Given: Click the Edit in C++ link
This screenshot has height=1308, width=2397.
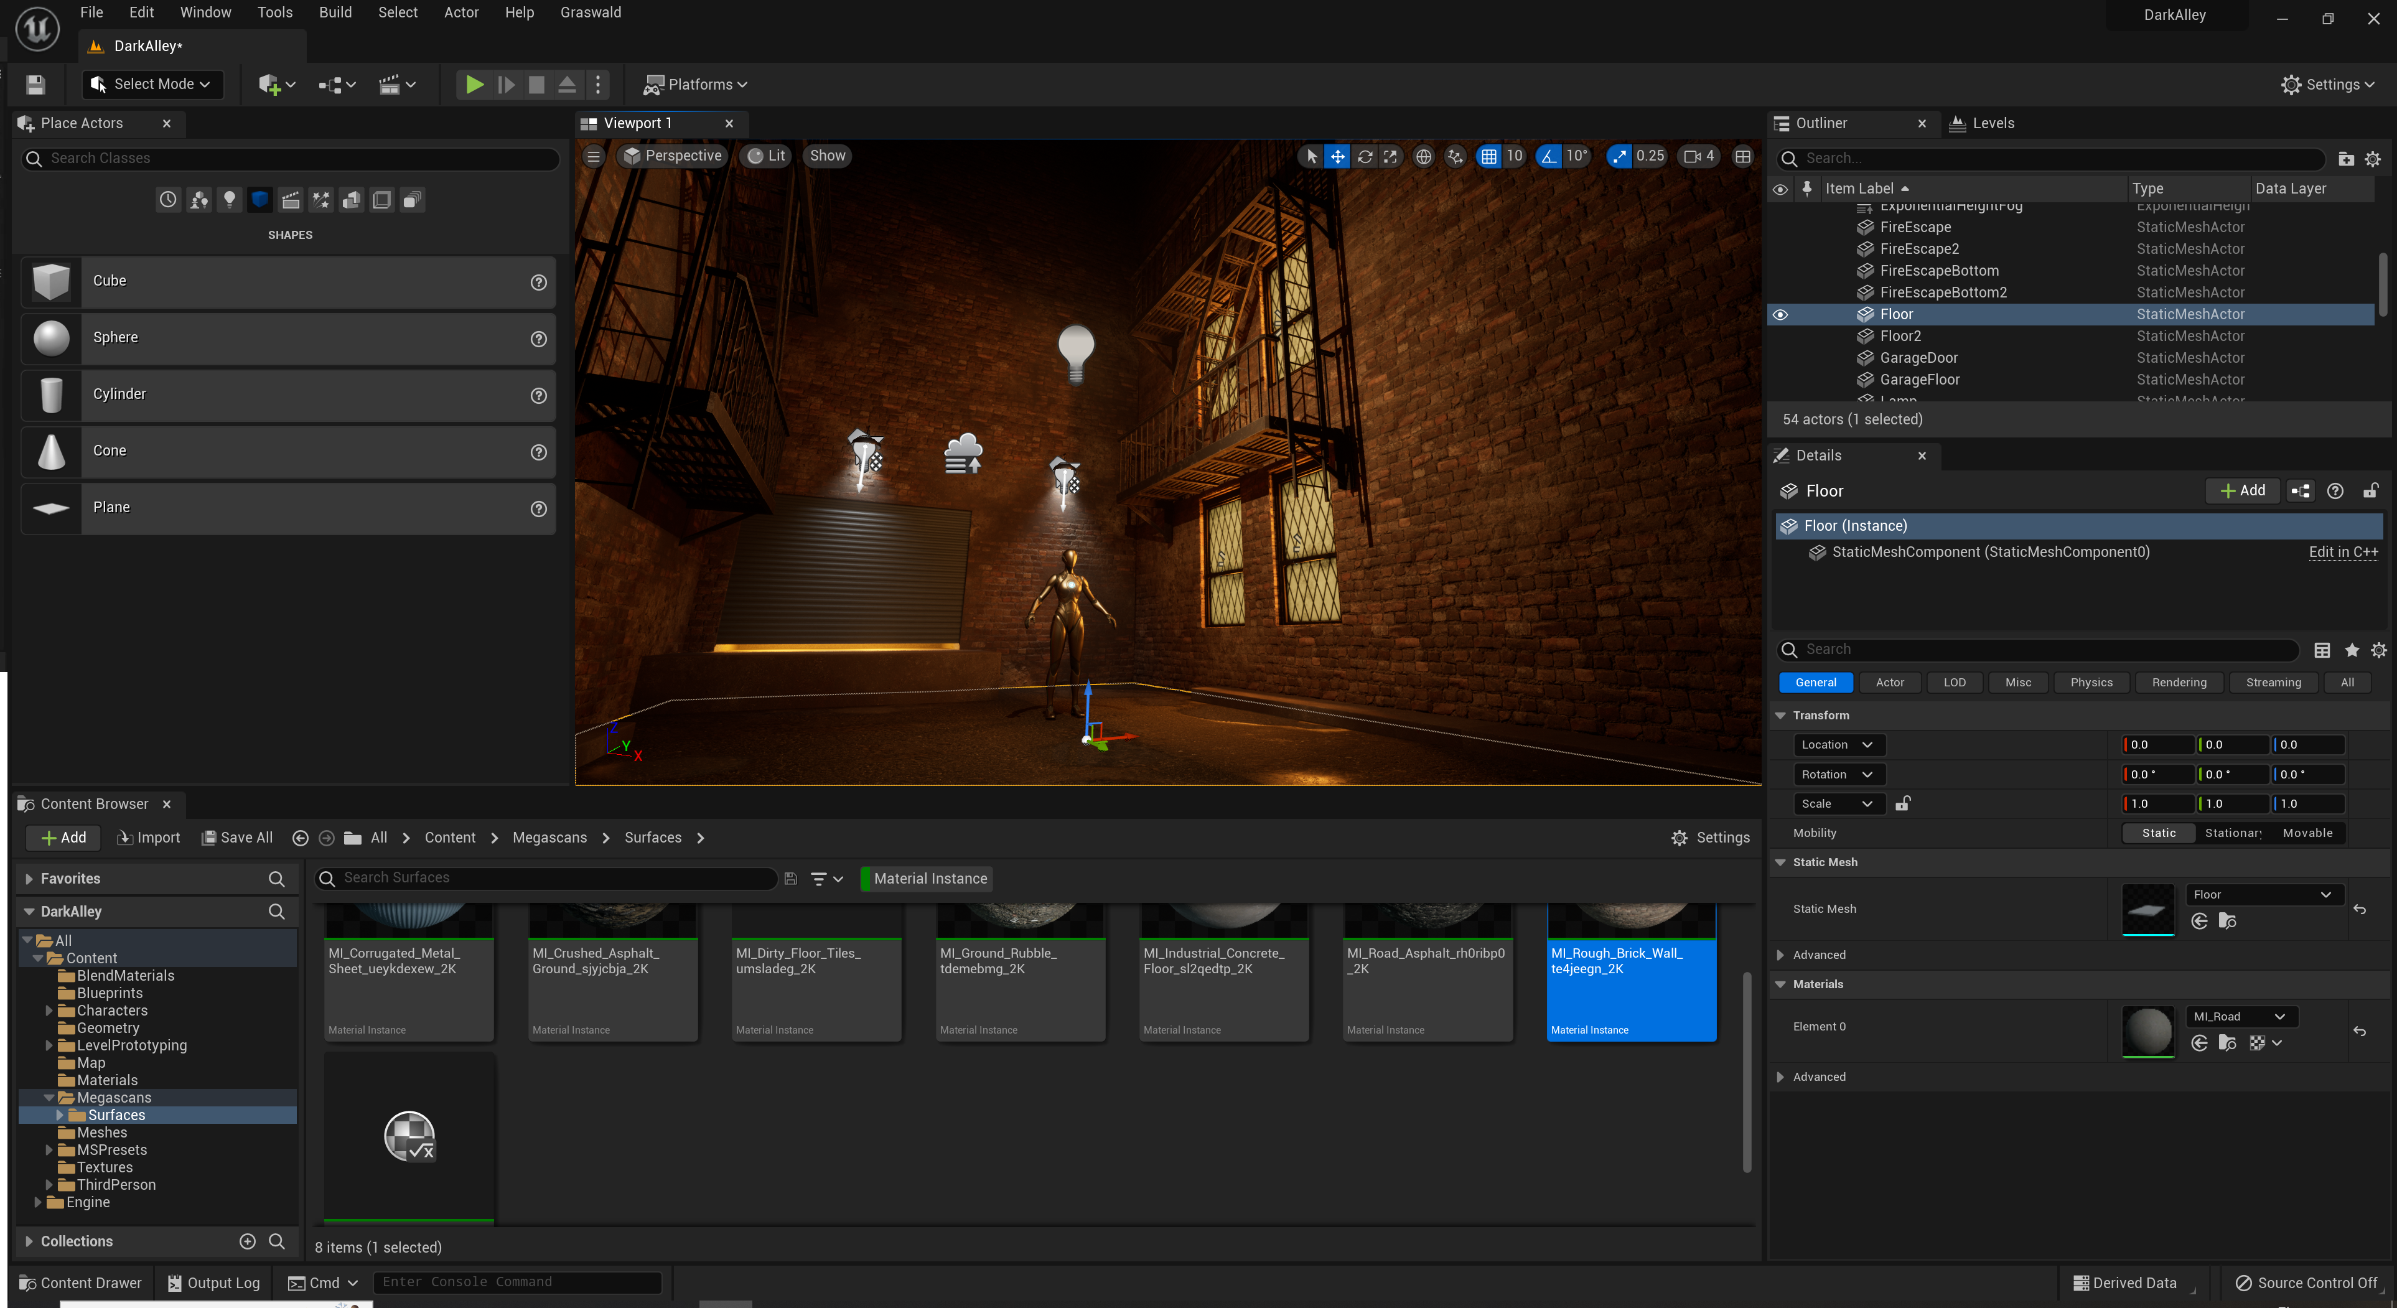Looking at the screenshot, I should tap(2342, 552).
